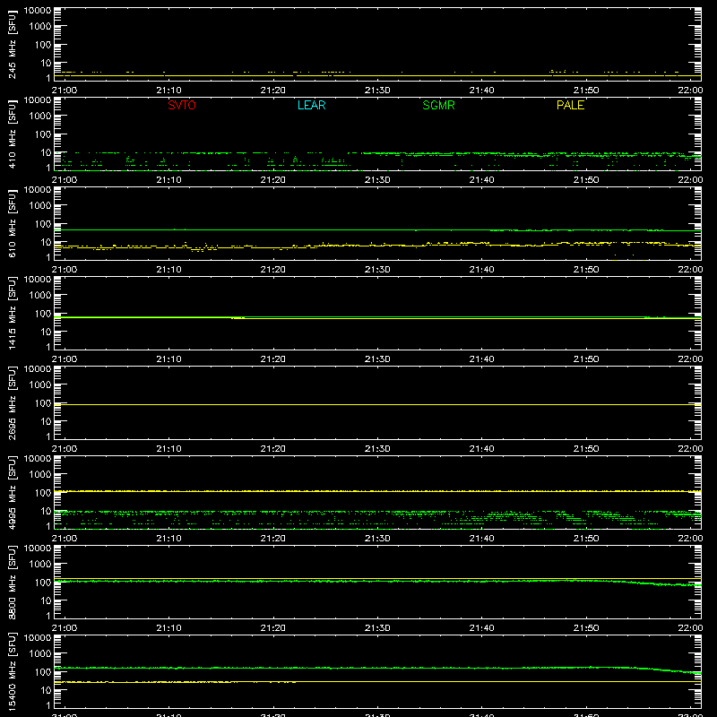Click the 21:50 tick under the 2695 MHz panel
This screenshot has height=717, width=717.
[586, 449]
